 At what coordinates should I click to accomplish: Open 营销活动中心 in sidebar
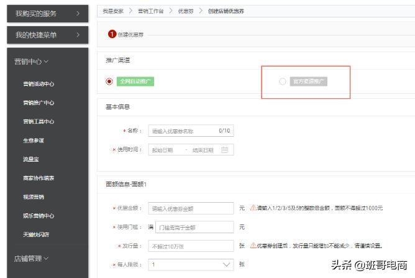point(39,84)
